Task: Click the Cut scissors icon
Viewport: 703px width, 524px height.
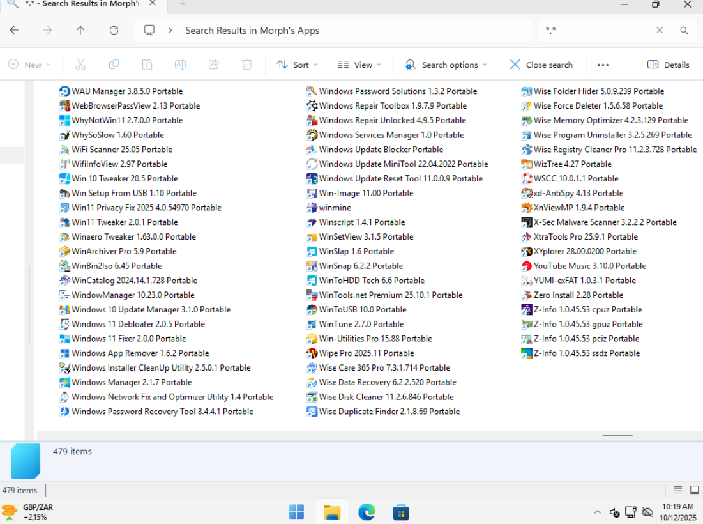Action: (80, 65)
